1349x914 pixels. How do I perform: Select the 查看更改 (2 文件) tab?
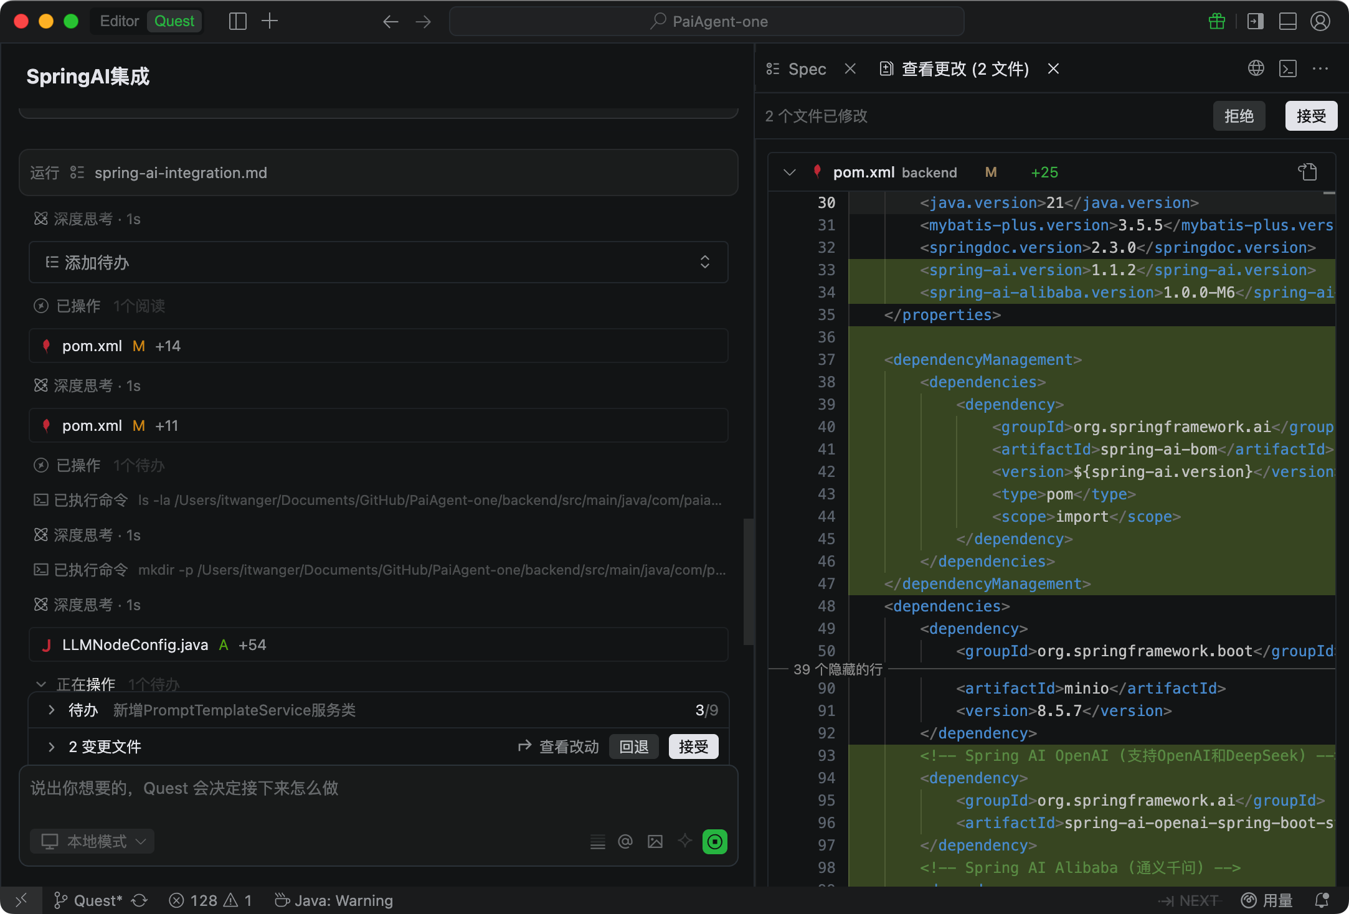965,69
